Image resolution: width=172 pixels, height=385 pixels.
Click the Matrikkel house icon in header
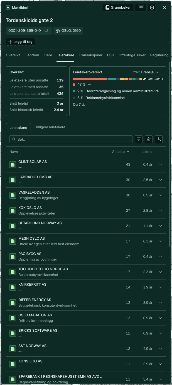click(x=8, y=8)
